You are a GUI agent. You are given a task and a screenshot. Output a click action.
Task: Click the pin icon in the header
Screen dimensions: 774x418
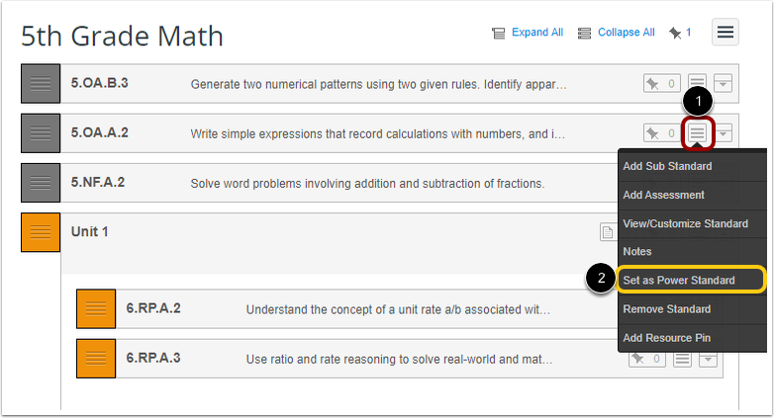click(x=675, y=33)
